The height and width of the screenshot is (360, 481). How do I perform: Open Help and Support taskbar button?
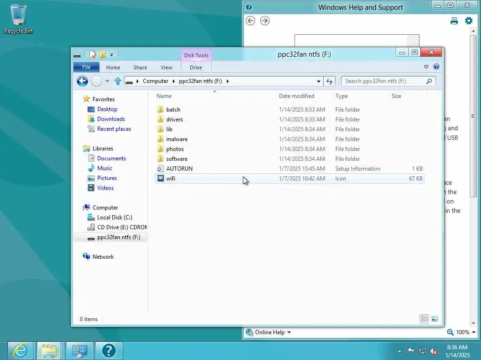[109, 351]
